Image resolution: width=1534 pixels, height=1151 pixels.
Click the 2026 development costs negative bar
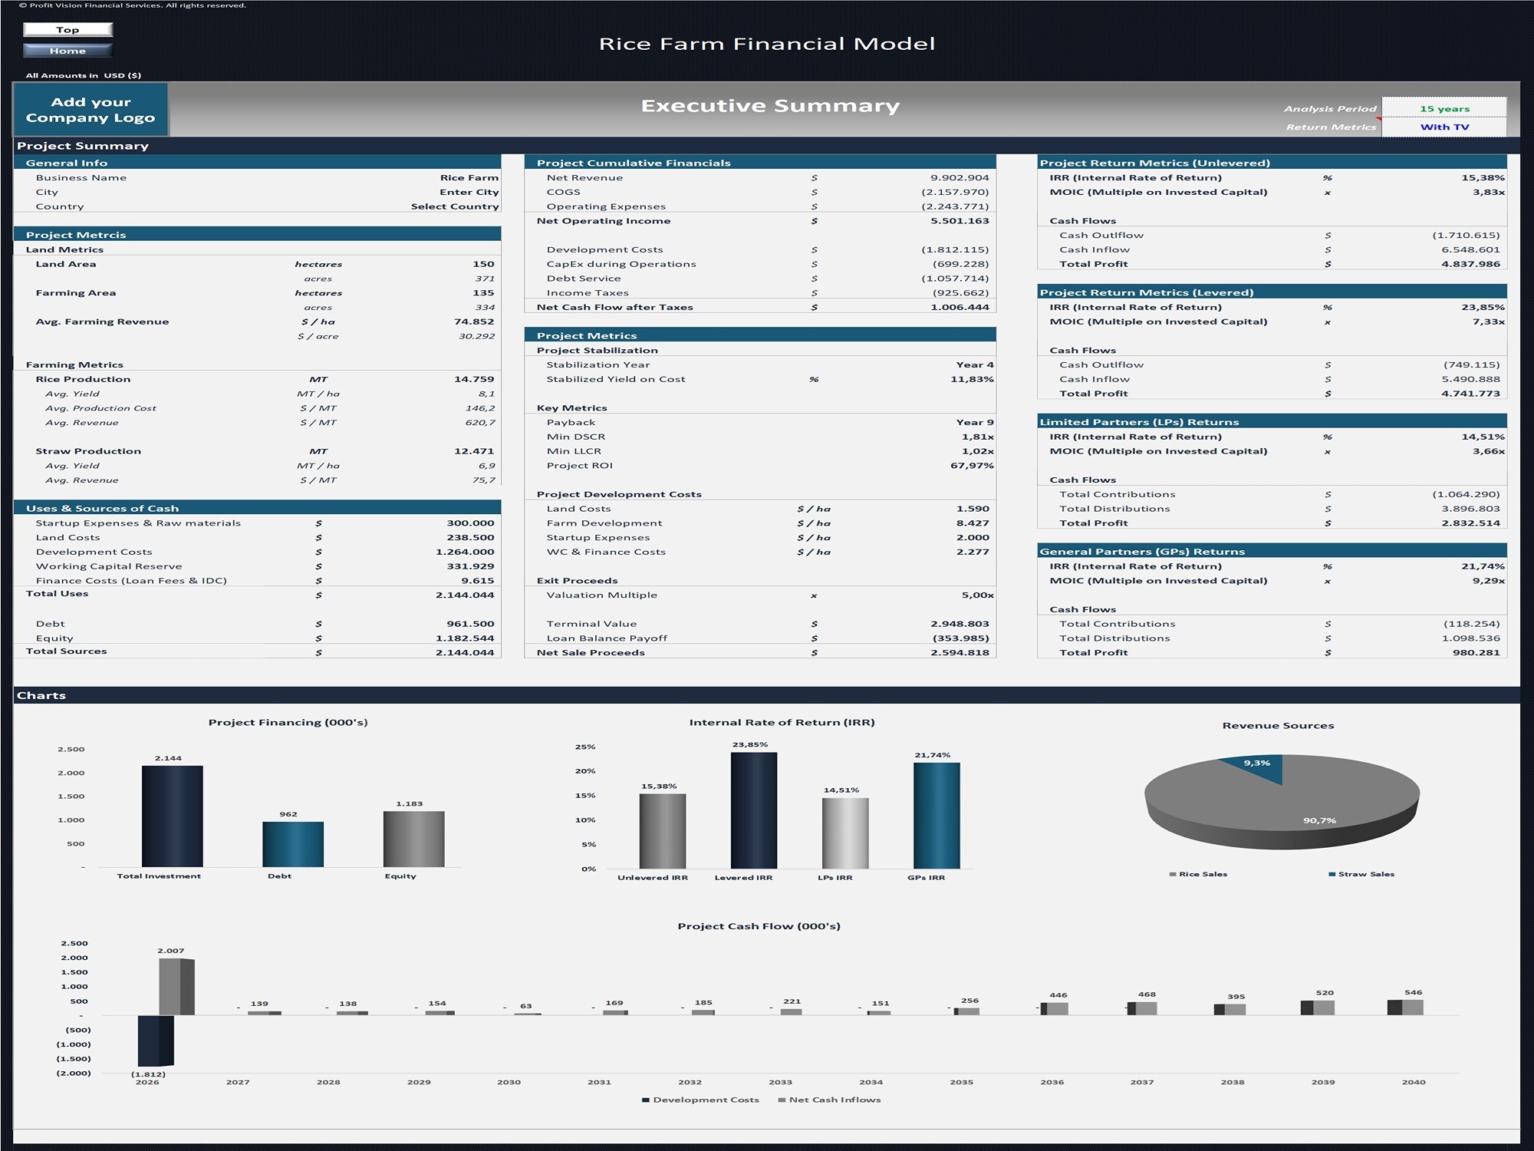156,1041
